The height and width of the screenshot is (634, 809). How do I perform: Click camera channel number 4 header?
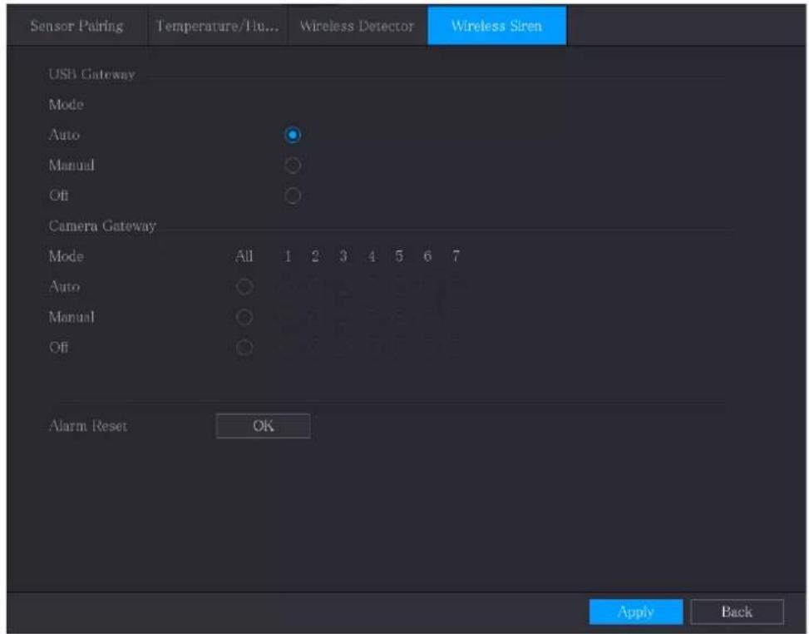tap(372, 256)
